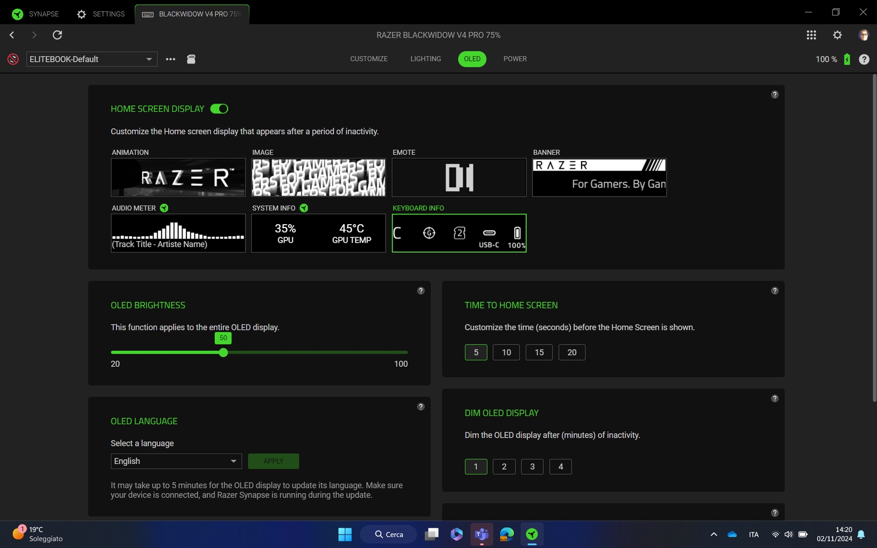The image size is (877, 548).
Task: Open the Synapse top tab
Action: 36,14
